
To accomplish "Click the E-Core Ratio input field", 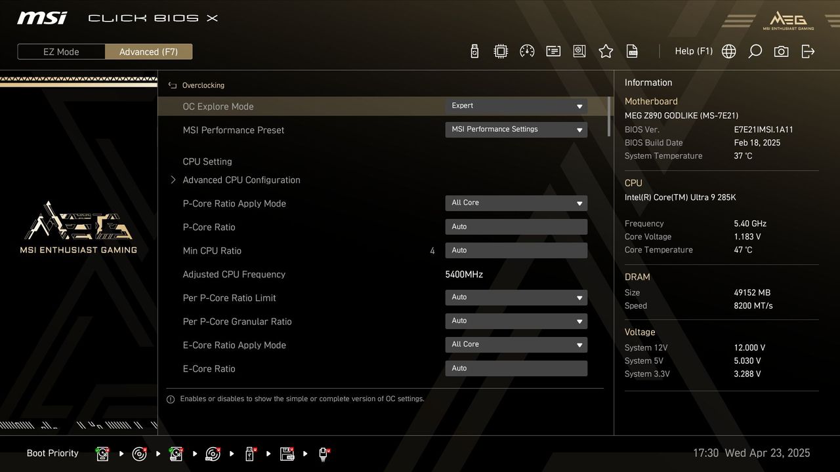I will tap(516, 368).
